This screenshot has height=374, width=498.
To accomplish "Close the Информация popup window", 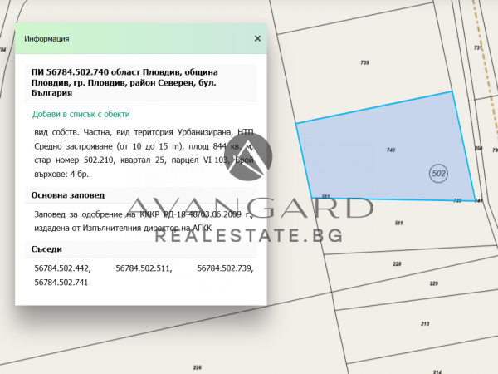I will point(257,38).
